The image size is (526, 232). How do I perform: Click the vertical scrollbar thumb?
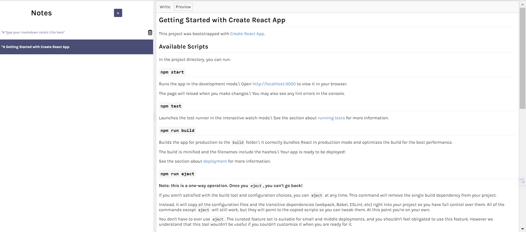522,58
